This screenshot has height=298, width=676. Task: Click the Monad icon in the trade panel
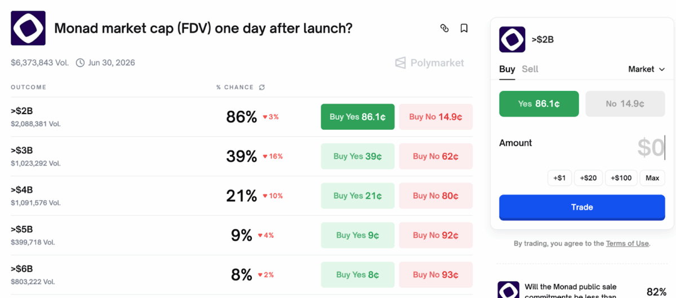[x=512, y=39]
